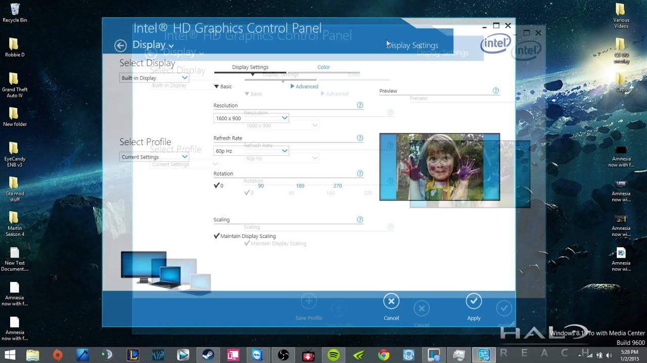Screen dimensions: 647x363
Task: Open Steam from the taskbar
Action: (x=208, y=355)
